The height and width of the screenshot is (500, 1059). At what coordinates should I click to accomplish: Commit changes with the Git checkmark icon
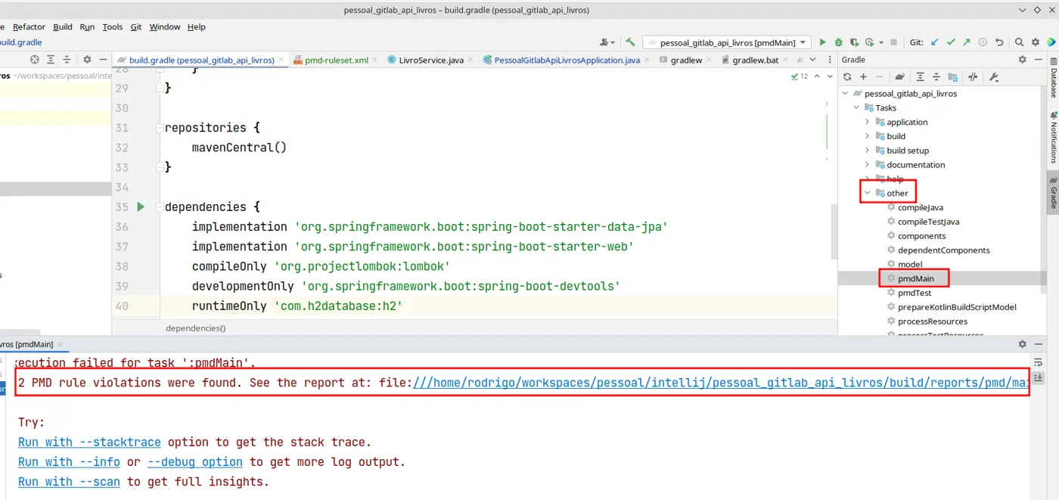[951, 42]
